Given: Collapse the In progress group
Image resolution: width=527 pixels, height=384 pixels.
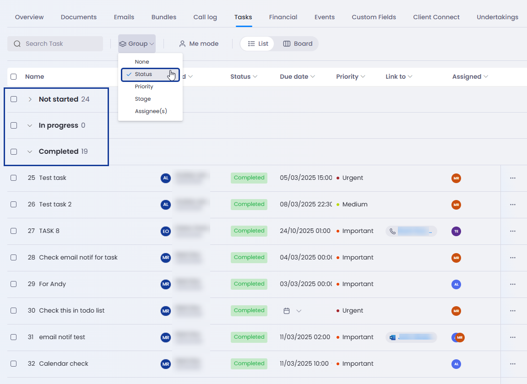Looking at the screenshot, I should tap(30, 125).
